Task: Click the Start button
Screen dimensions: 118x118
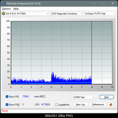Action: (107, 97)
